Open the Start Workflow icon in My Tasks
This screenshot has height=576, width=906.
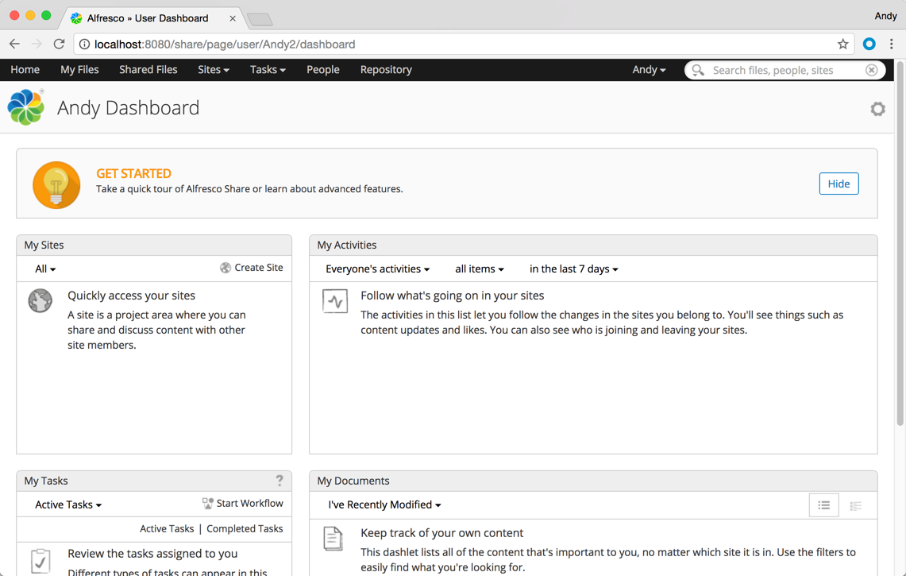pyautogui.click(x=209, y=503)
